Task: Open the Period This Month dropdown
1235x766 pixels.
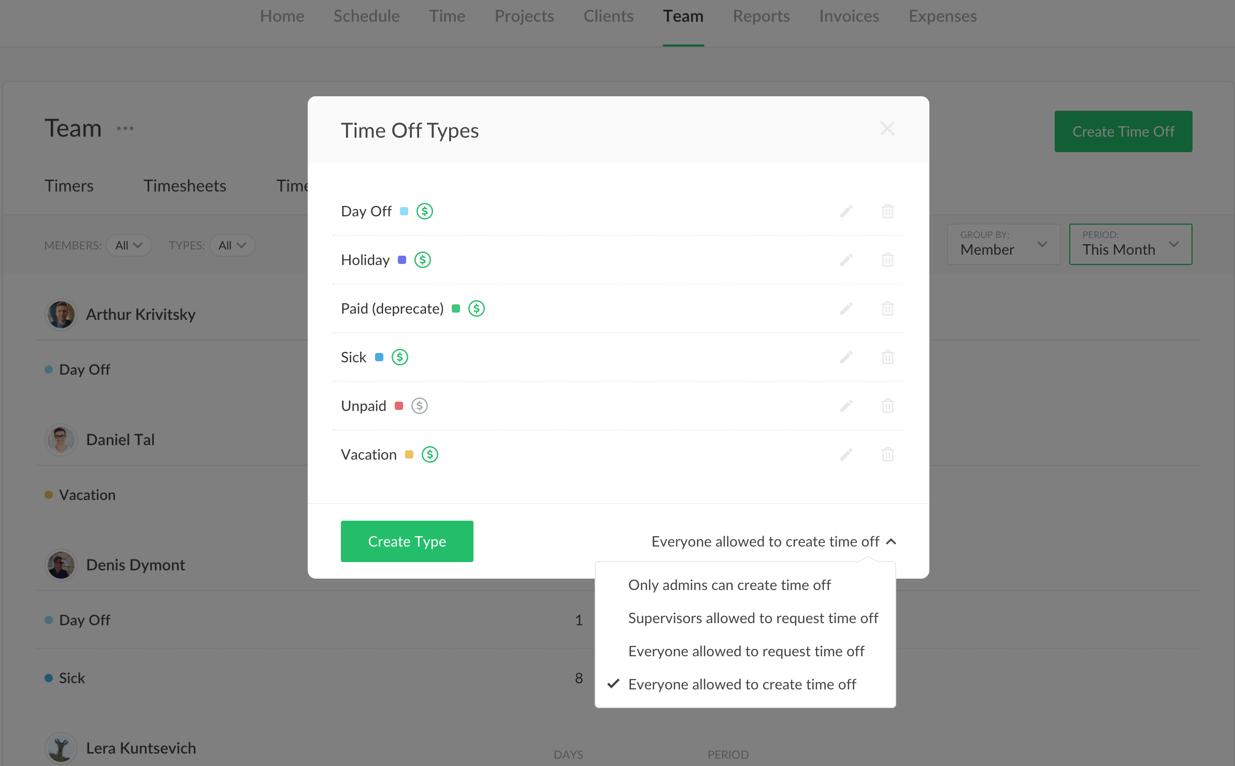Action: tap(1130, 244)
